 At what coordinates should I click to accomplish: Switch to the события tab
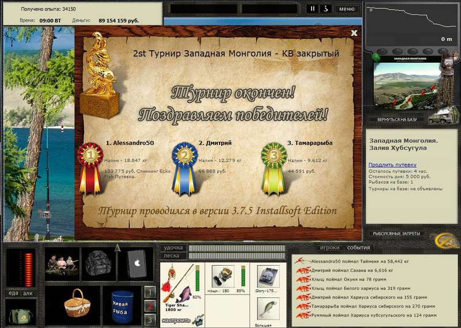358,248
